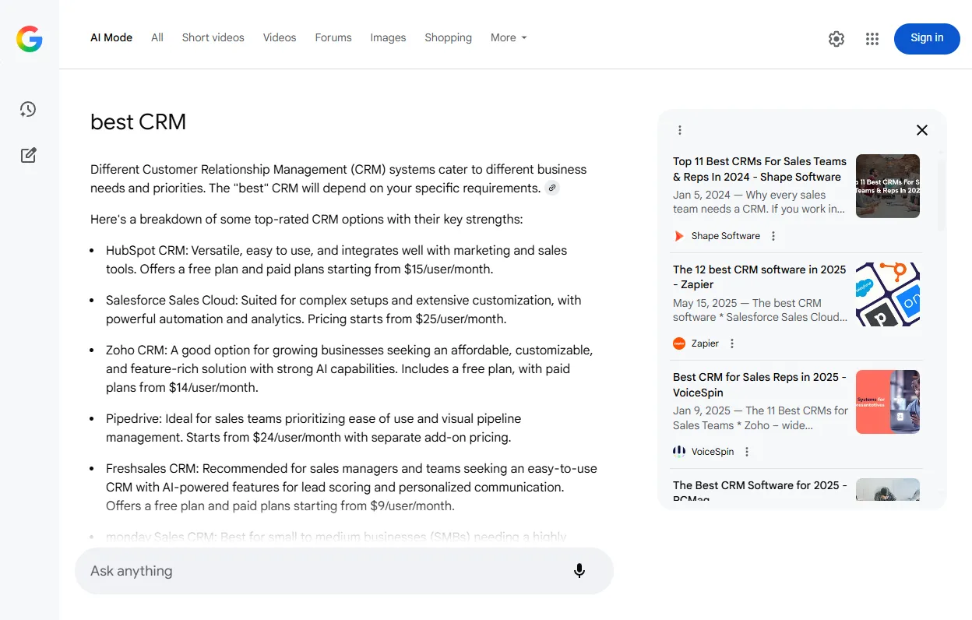This screenshot has width=972, height=620.
Task: Switch to the Short videos tab
Action: pos(213,37)
